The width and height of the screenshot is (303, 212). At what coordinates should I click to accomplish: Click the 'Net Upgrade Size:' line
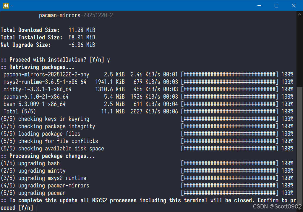pyautogui.click(x=48, y=45)
